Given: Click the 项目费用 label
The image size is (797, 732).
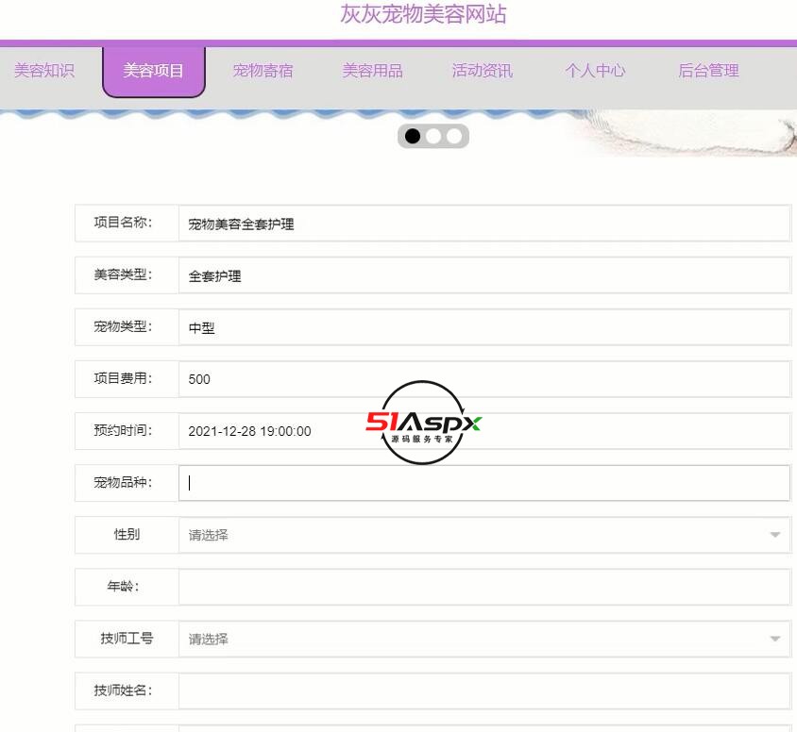Looking at the screenshot, I should point(123,378).
